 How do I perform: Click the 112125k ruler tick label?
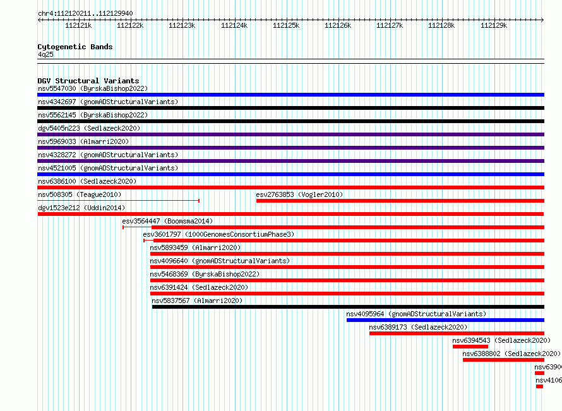point(286,25)
